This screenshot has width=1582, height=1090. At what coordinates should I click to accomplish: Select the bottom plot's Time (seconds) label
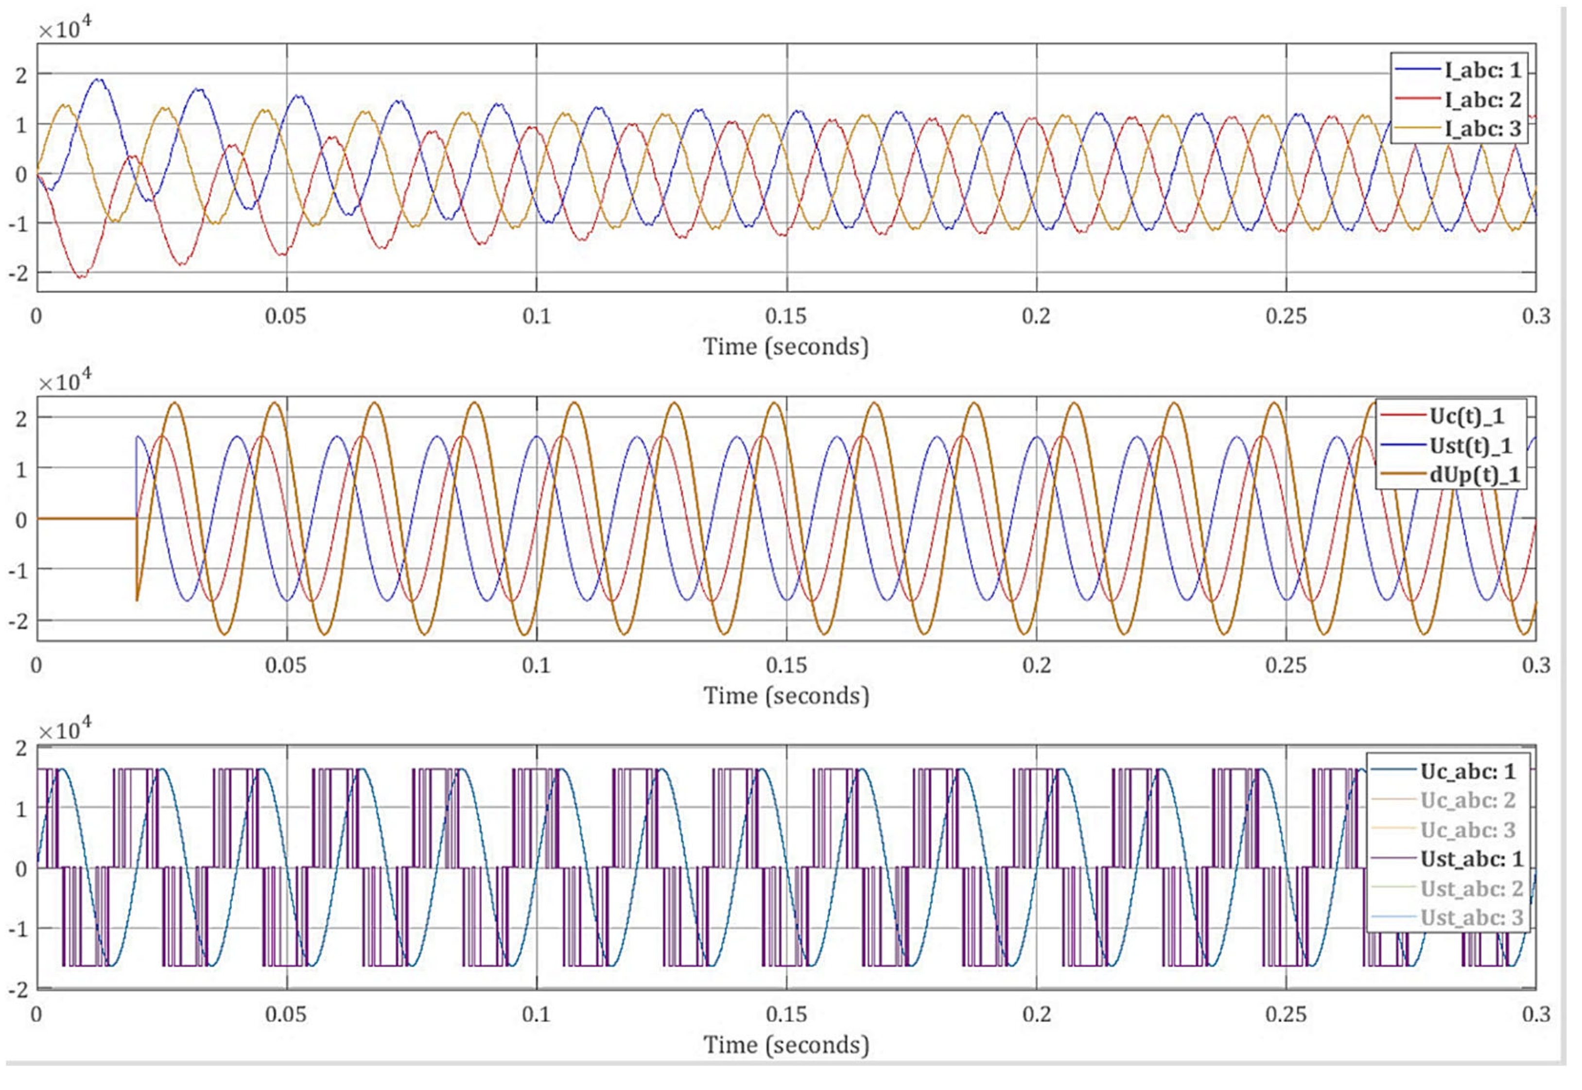click(785, 1045)
